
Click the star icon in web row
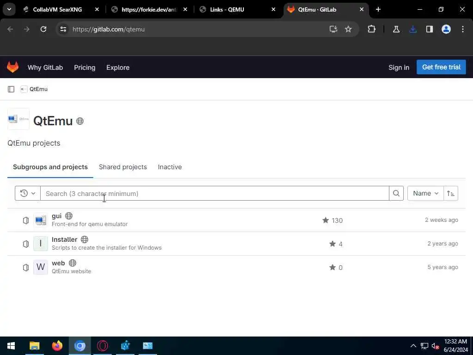pos(333,267)
